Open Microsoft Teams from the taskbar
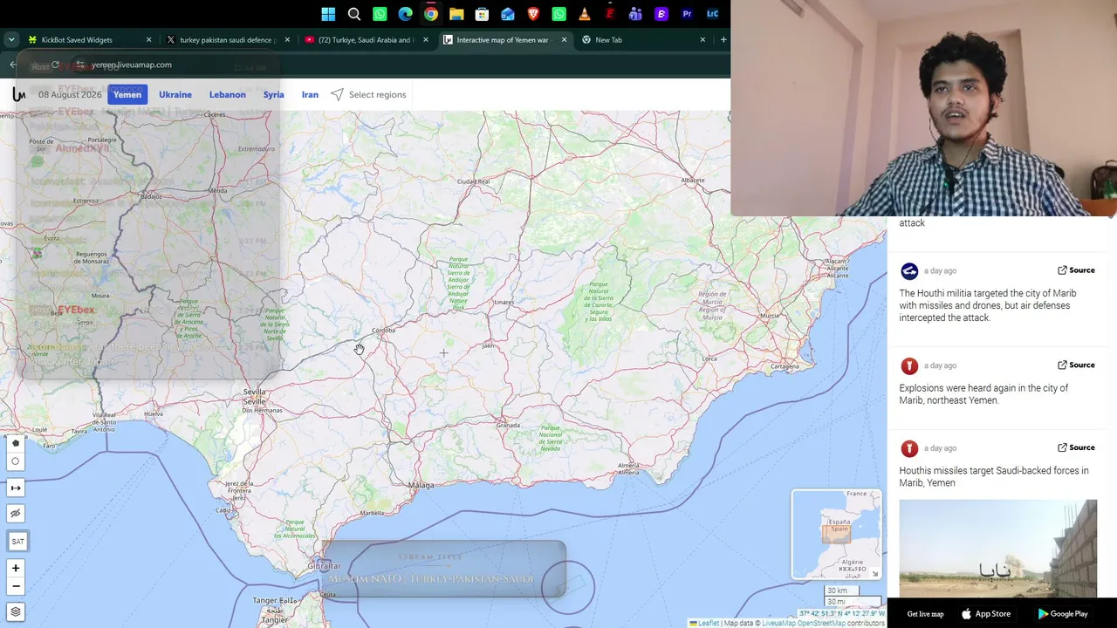 pyautogui.click(x=635, y=14)
